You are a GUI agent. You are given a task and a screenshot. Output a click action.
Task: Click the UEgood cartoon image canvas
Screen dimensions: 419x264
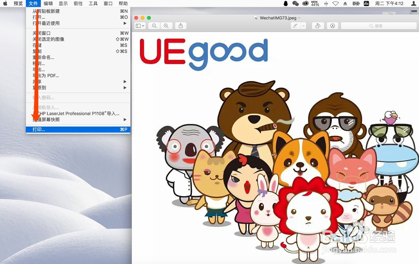[x=275, y=148]
